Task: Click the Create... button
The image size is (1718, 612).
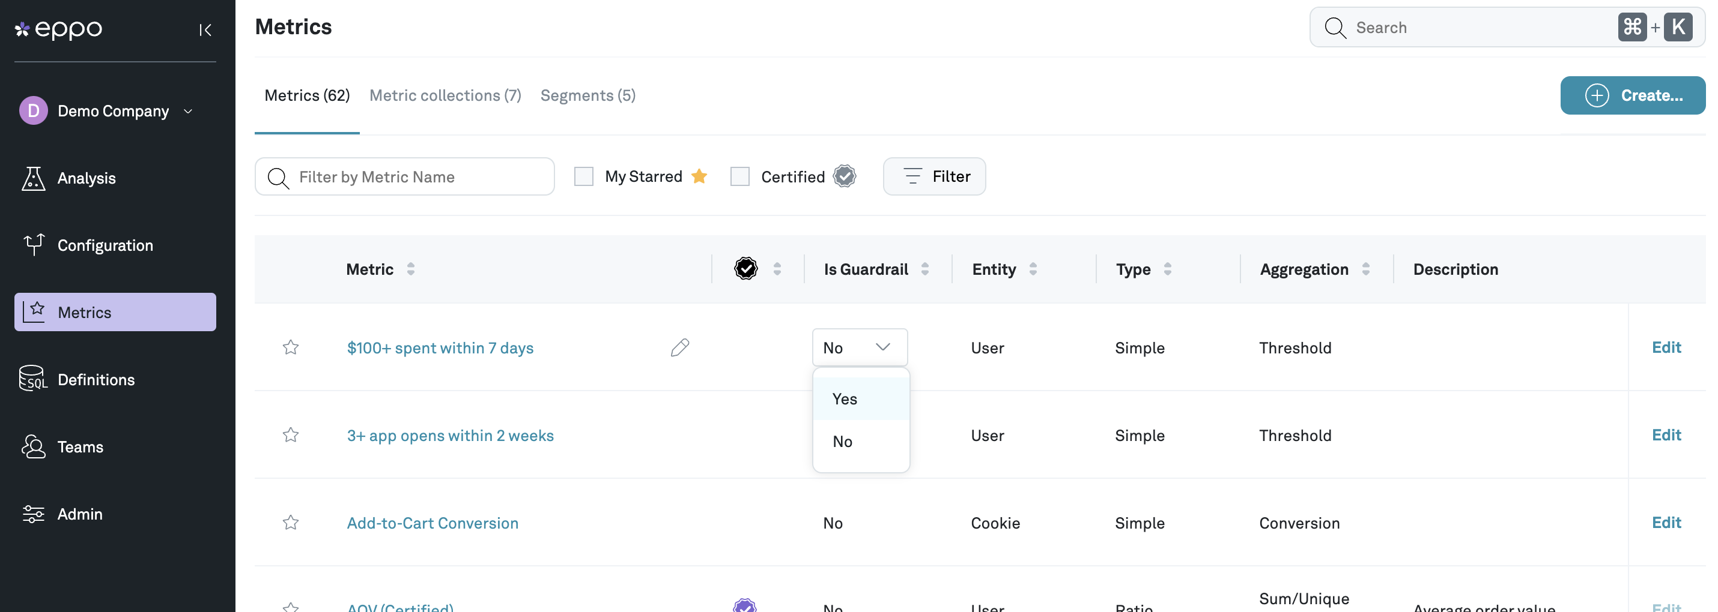Action: [1632, 95]
